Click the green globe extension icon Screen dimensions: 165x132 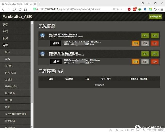pos(140,9)
